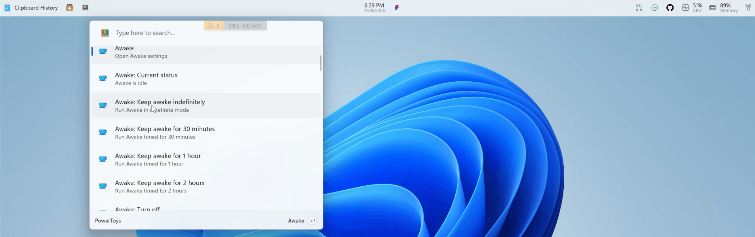Image resolution: width=755 pixels, height=237 pixels.
Task: Choose "Awake: Keep awake for 30 minutes"
Action: pyautogui.click(x=206, y=132)
